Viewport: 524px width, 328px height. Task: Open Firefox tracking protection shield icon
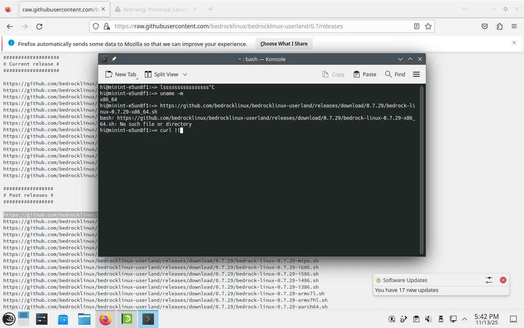click(96, 26)
